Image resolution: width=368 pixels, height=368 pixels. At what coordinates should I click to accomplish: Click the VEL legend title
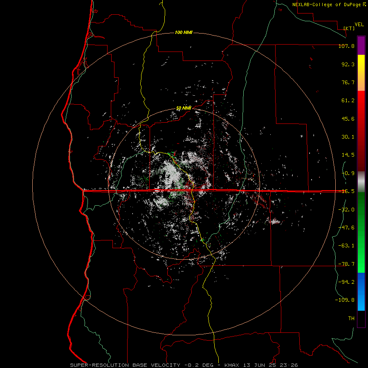[359, 25]
